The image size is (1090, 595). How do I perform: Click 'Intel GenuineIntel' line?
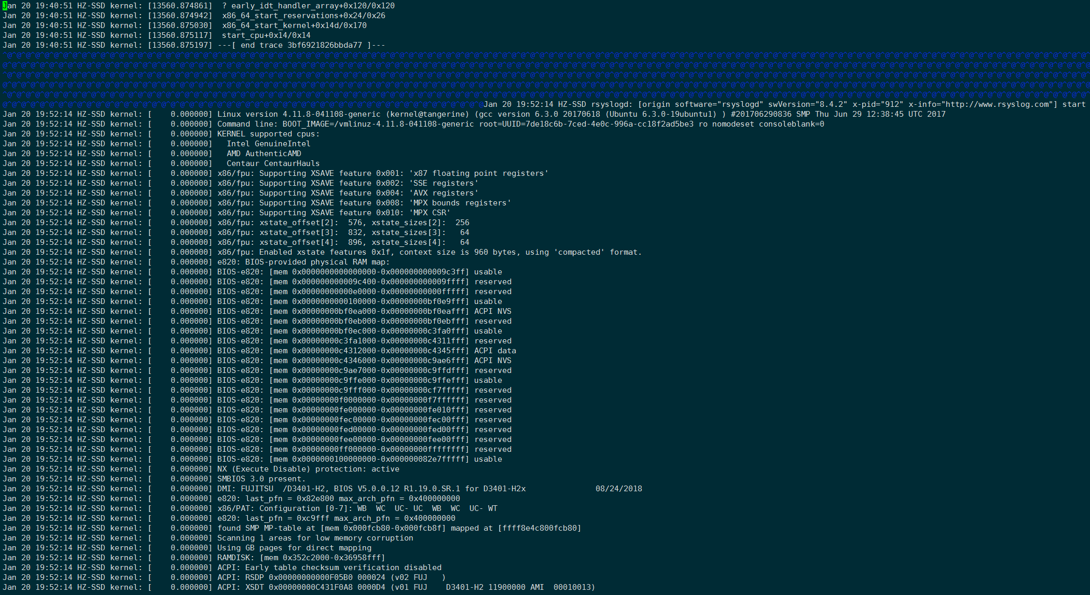pos(268,144)
